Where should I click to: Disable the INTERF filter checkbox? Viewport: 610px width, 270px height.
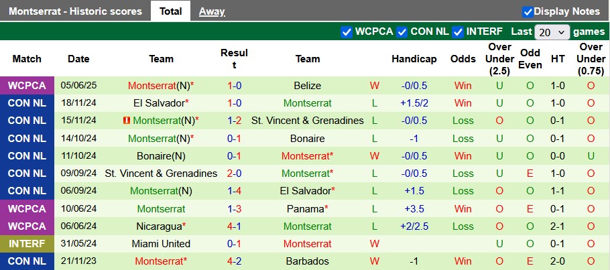pyautogui.click(x=459, y=31)
